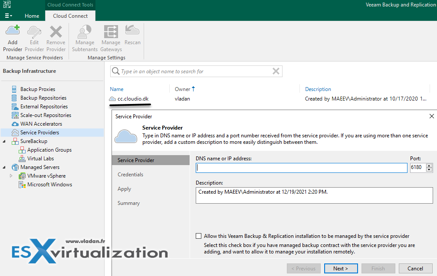Screen dimensions: 437x276
Task: Click the Remove Provider X icon
Action: click(x=56, y=32)
